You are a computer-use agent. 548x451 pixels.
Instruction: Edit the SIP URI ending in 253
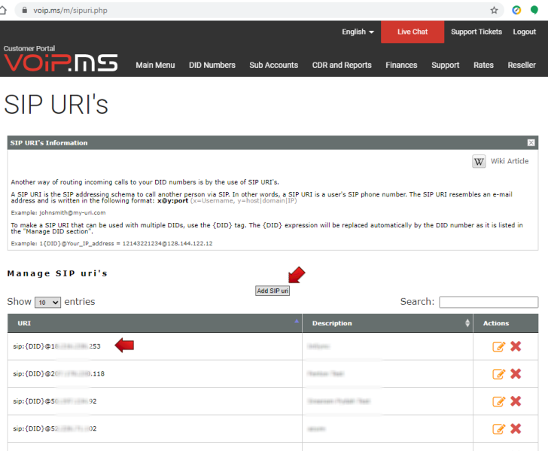[498, 346]
